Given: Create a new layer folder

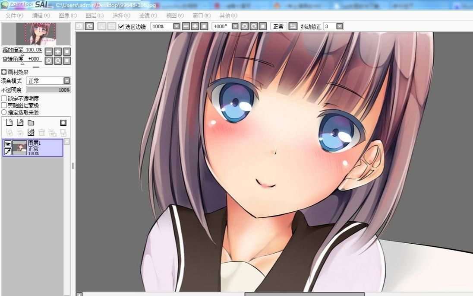Looking at the screenshot, I should tap(31, 122).
